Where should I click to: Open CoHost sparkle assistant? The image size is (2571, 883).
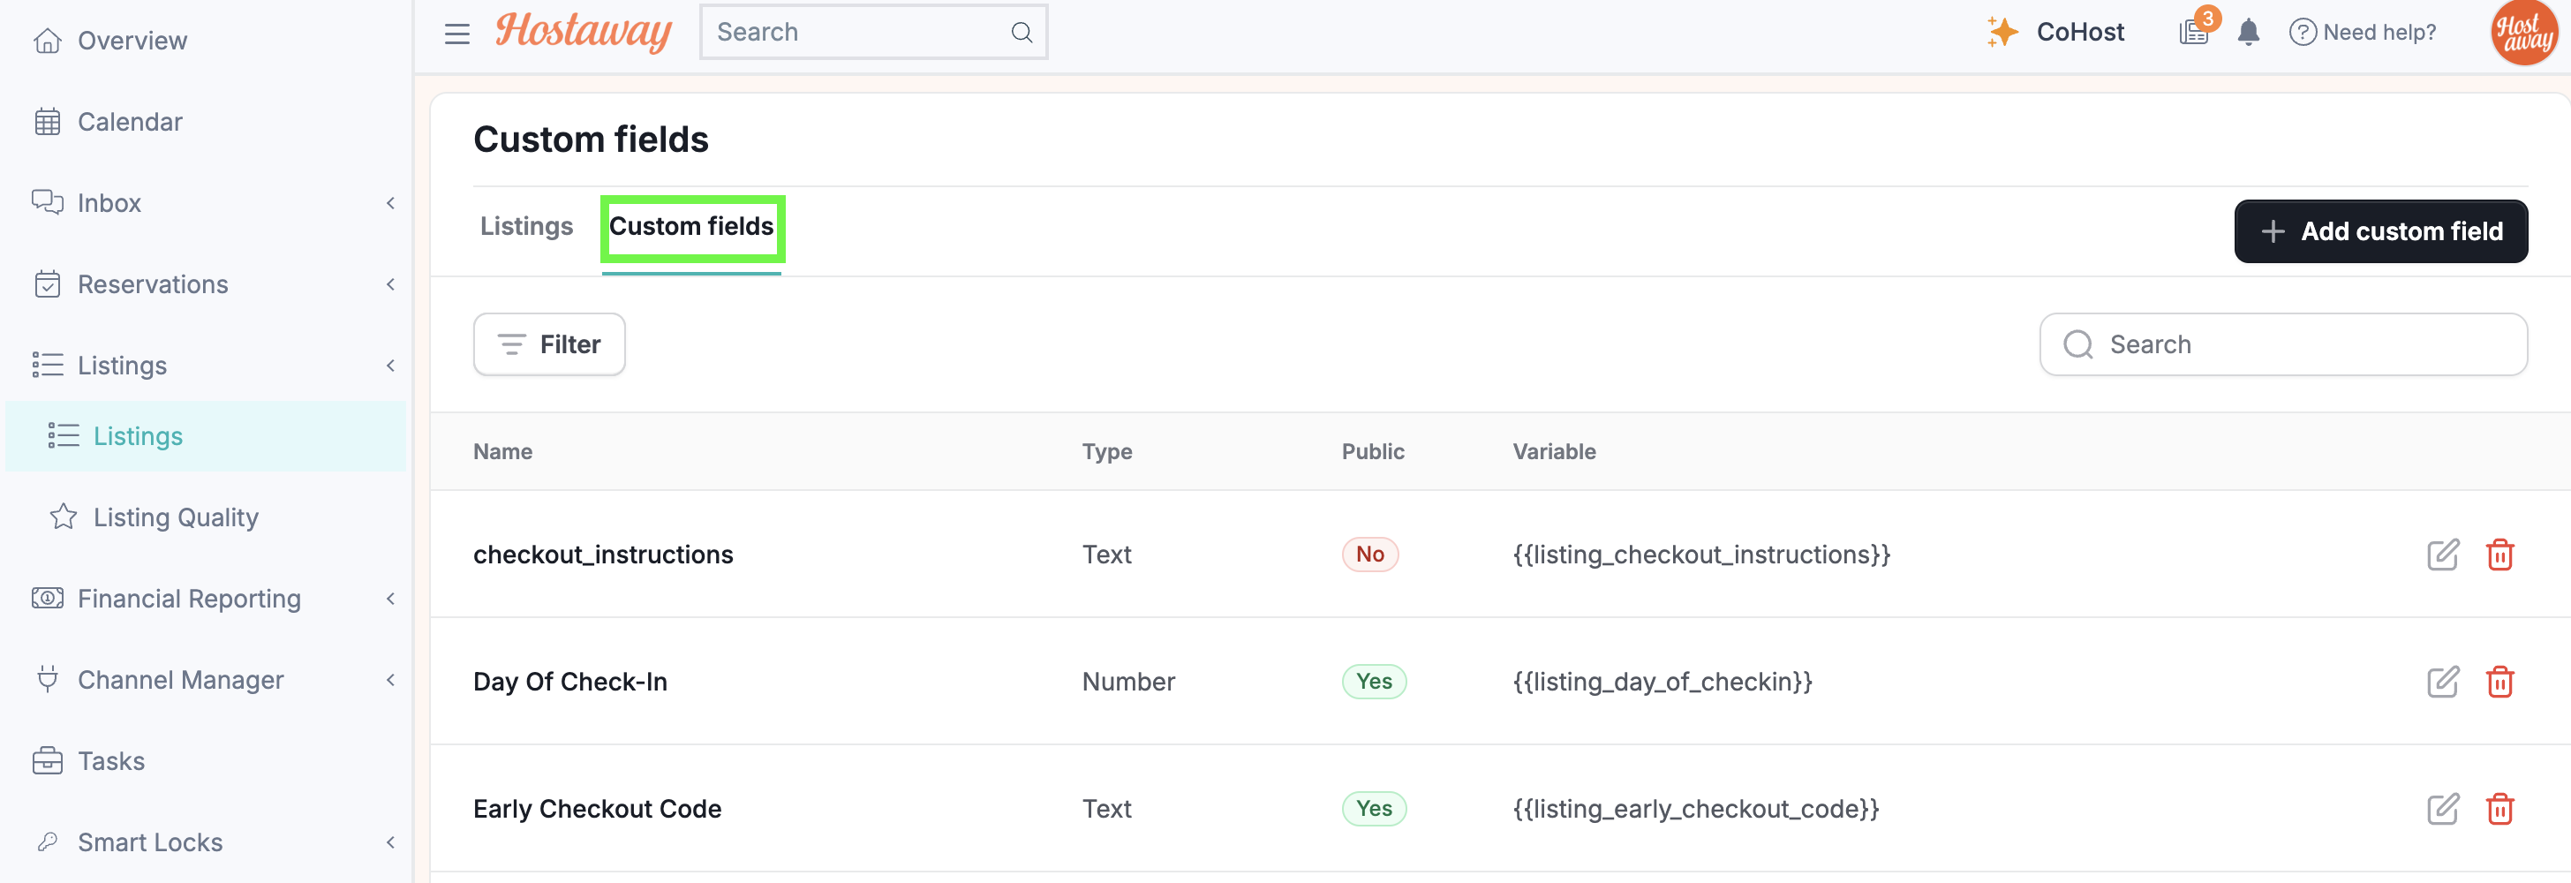coord(2055,32)
